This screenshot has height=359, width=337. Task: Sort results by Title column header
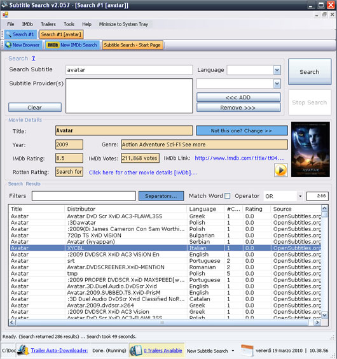37,209
